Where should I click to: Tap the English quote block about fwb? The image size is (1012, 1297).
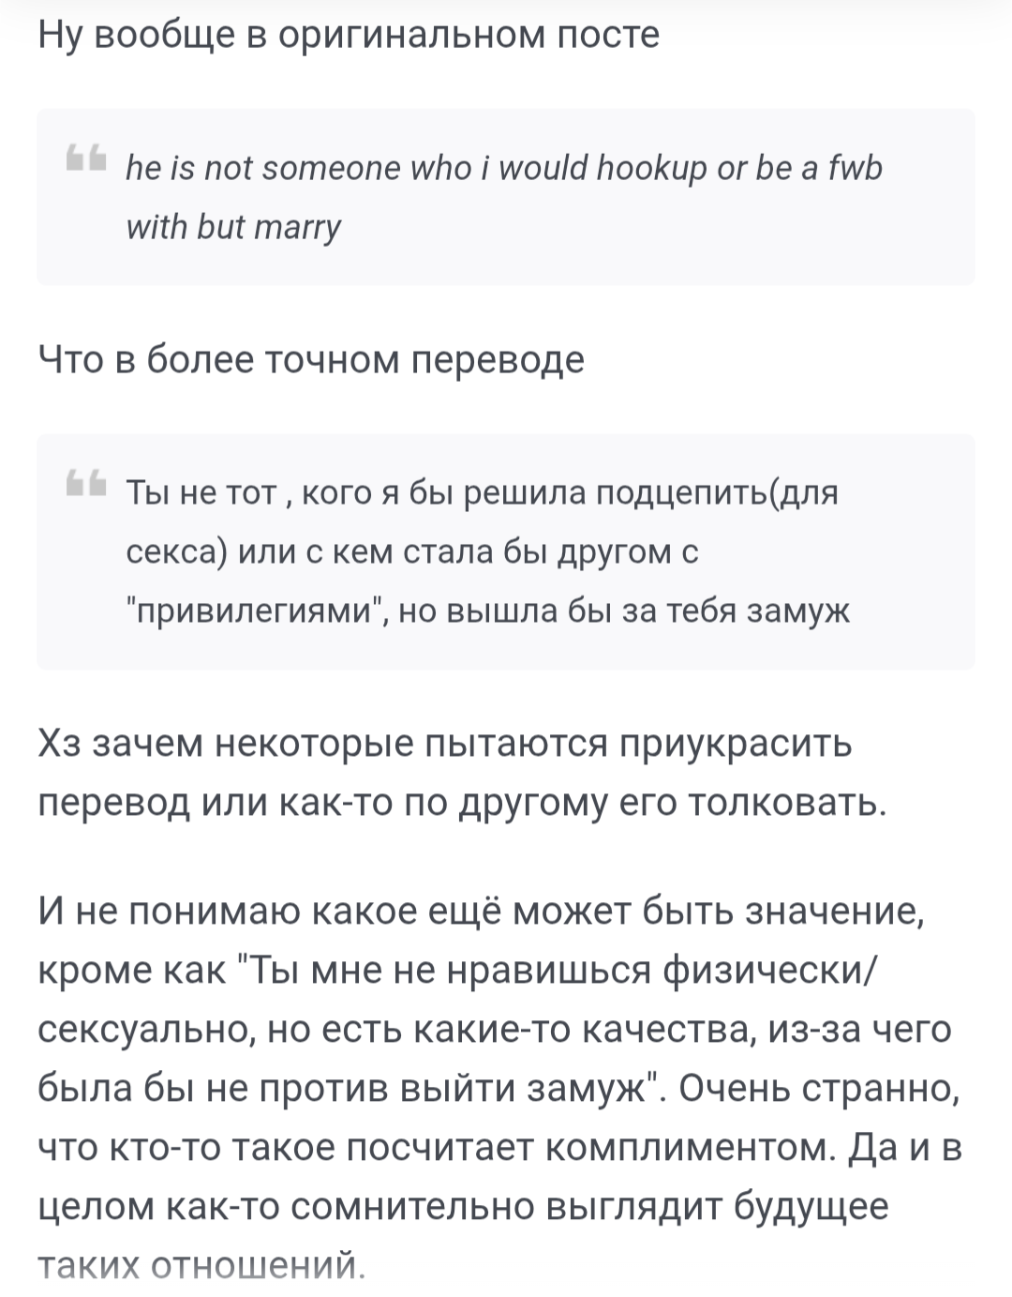pos(506,197)
